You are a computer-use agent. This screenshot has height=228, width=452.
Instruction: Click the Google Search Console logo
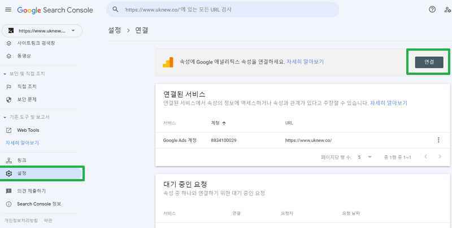click(55, 10)
